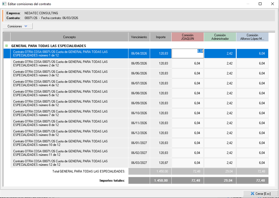Image resolution: width=279 pixels, height=198 pixels.
Task: Click the Vencimiento column header
Action: coord(139,37)
